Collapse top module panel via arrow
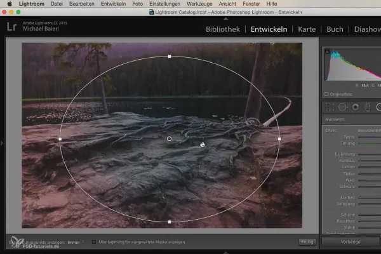Viewport: 381px width, 254px height. (x=225, y=18)
